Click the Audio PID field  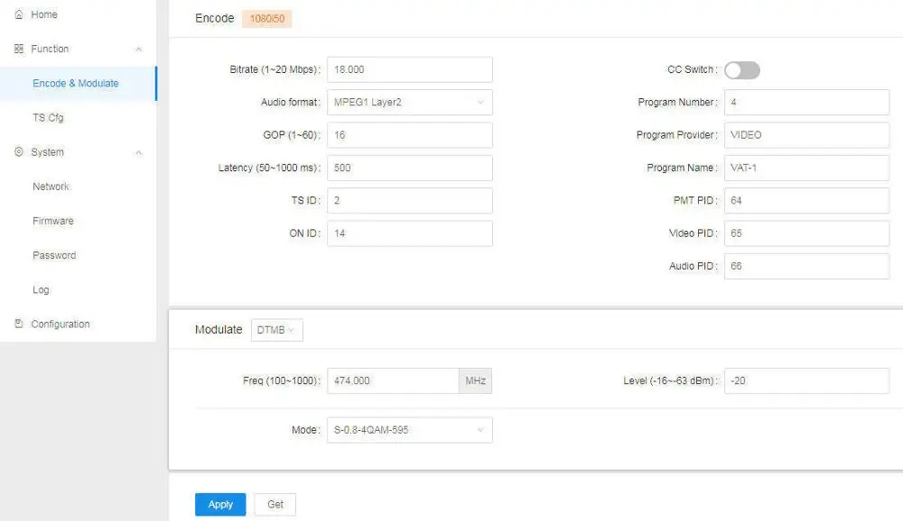(806, 266)
